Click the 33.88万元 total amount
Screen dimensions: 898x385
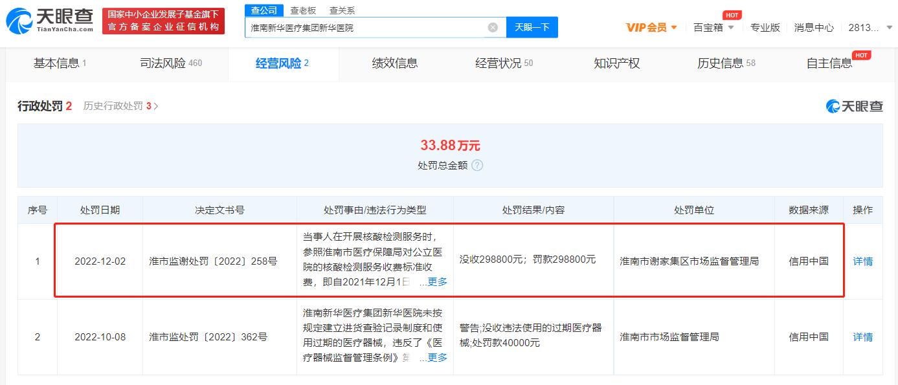450,146
